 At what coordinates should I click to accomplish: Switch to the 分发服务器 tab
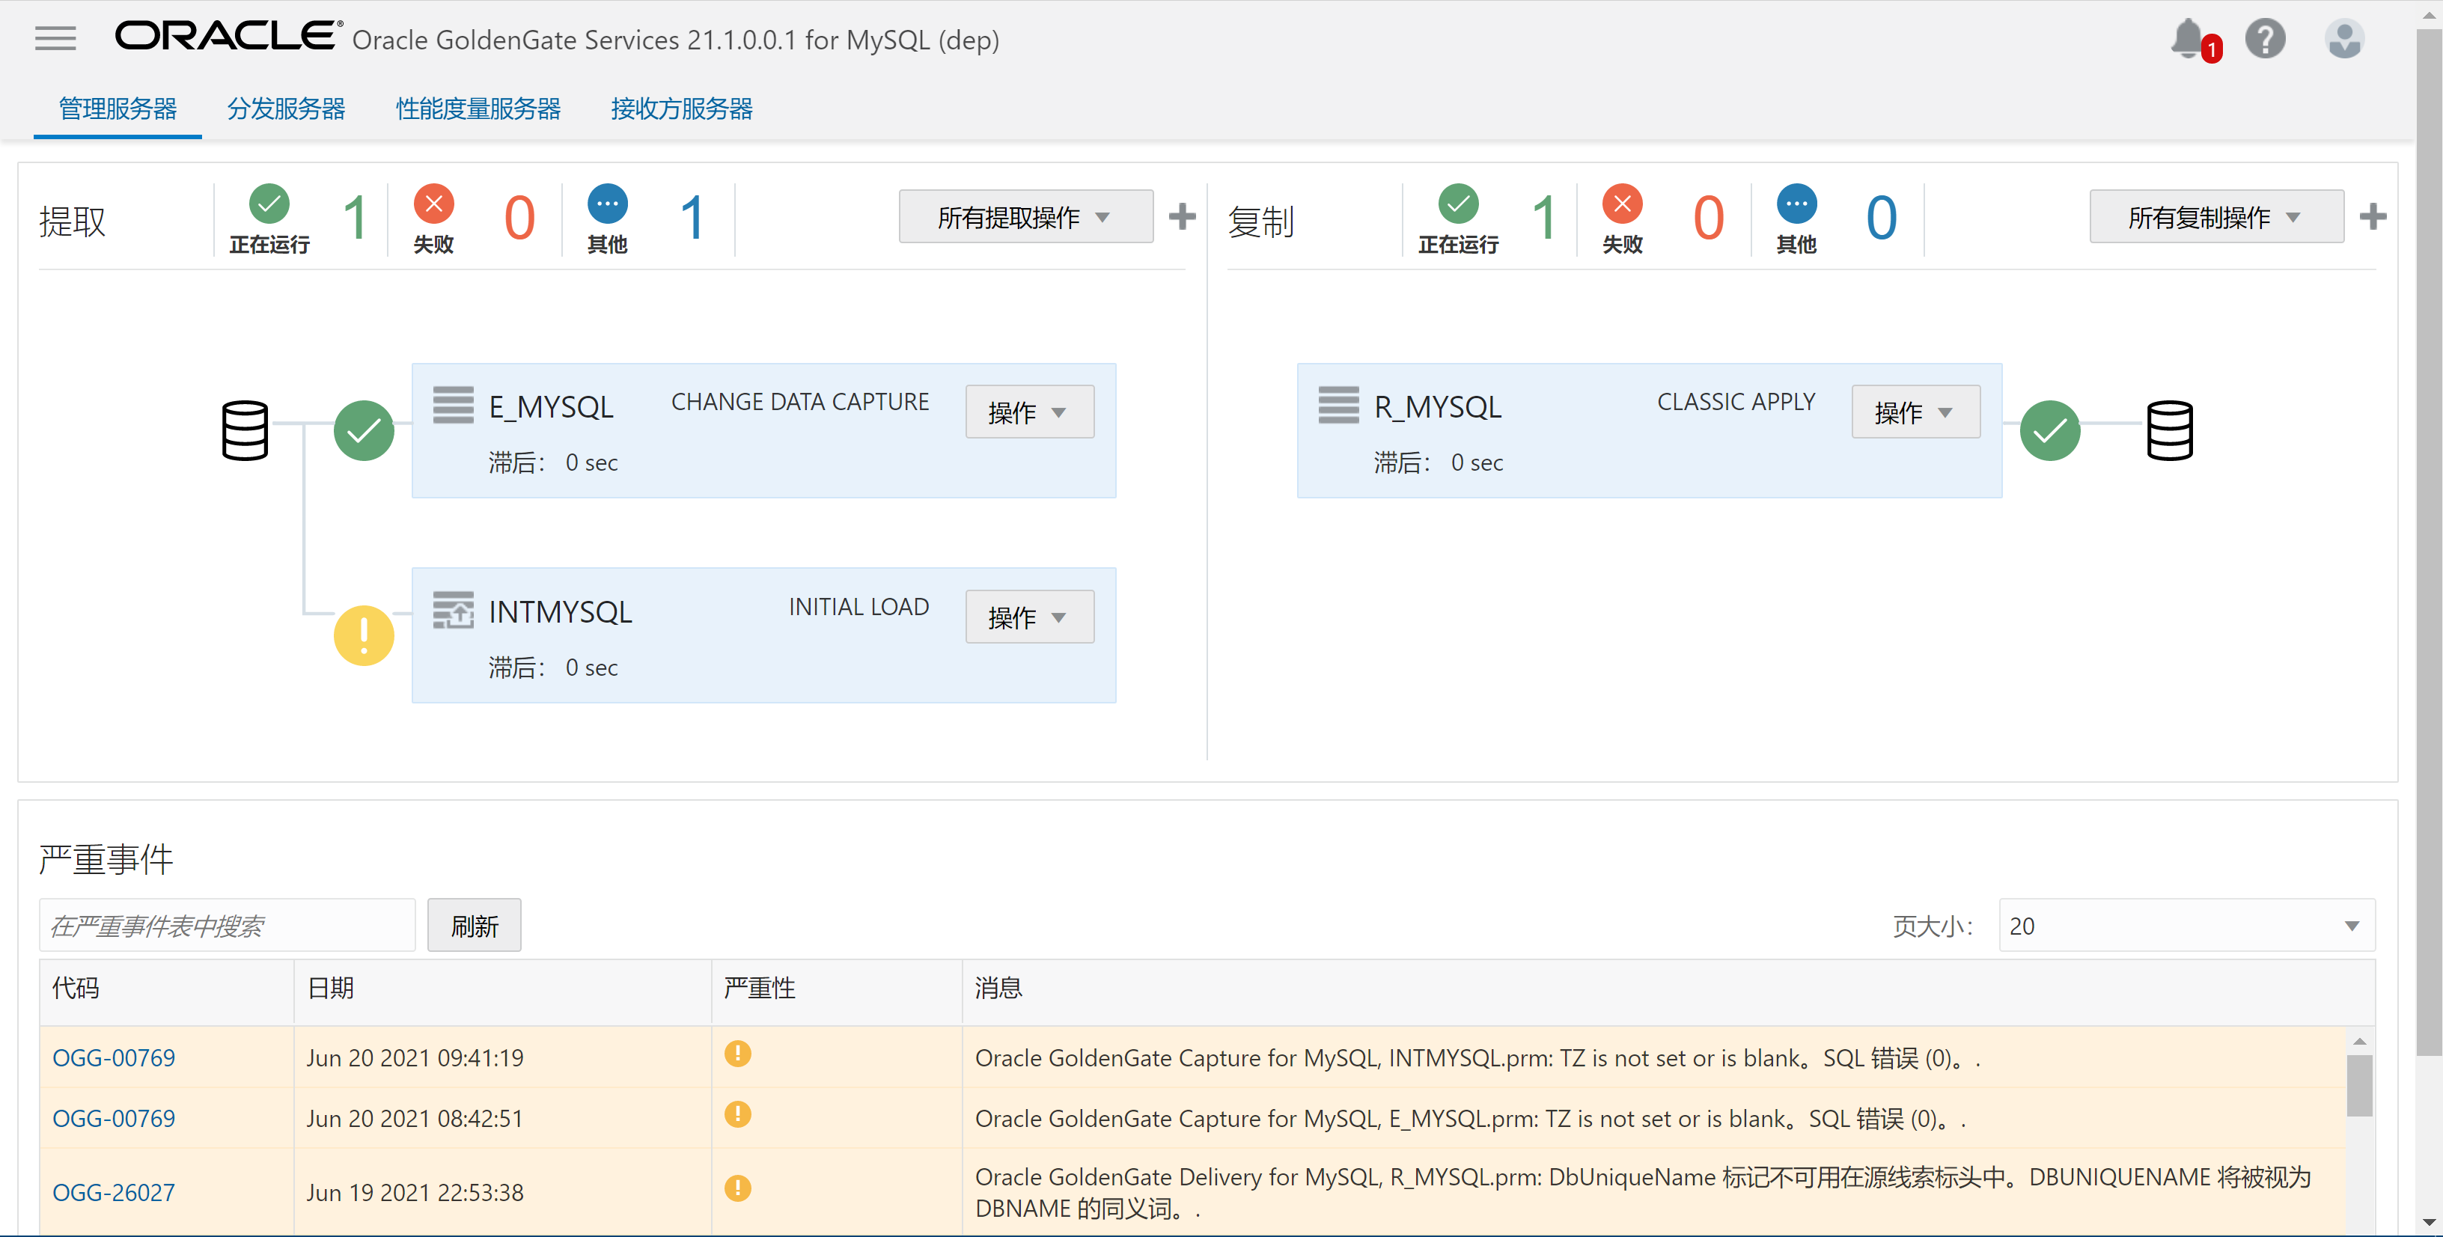pos(285,109)
